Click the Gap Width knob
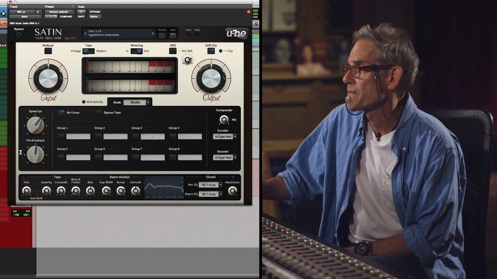 point(106,191)
